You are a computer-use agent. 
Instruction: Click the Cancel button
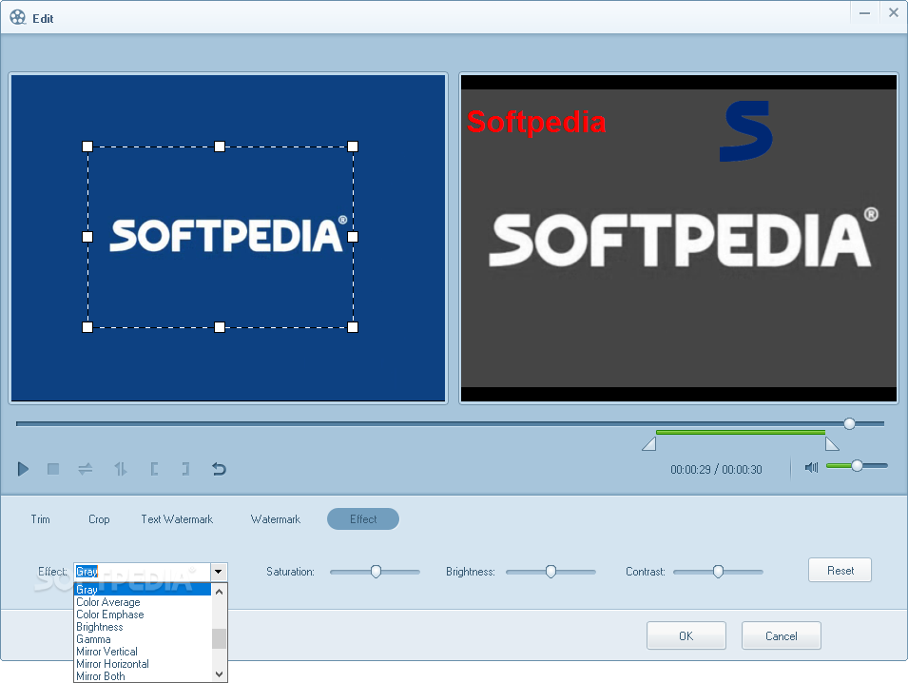pyautogui.click(x=782, y=635)
